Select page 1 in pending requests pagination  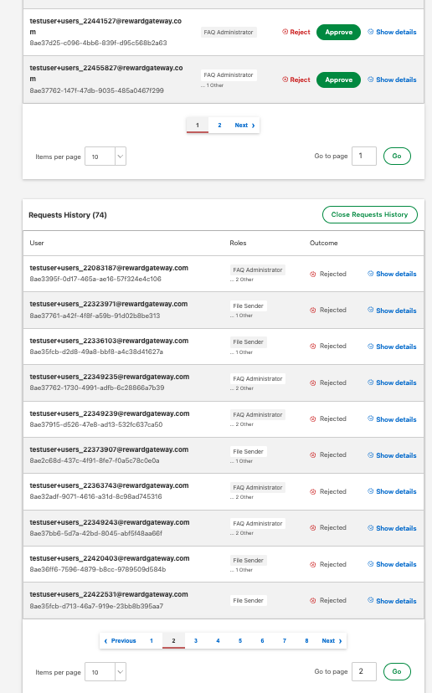198,125
